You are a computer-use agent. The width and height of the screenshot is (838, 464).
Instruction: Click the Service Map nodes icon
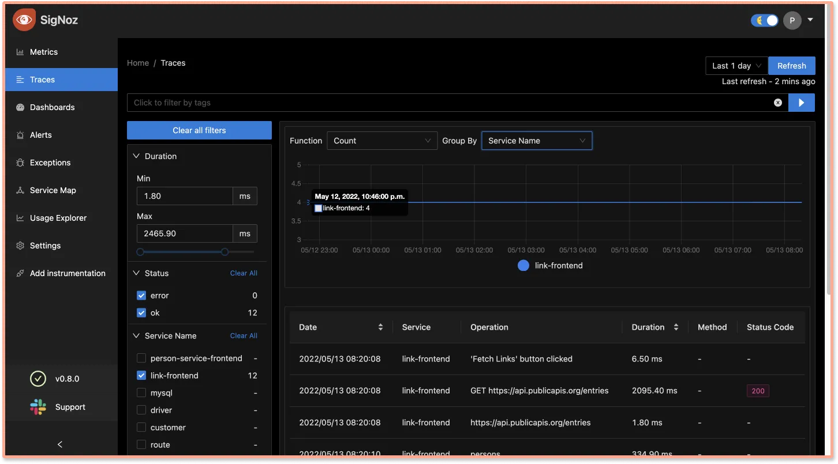point(20,190)
